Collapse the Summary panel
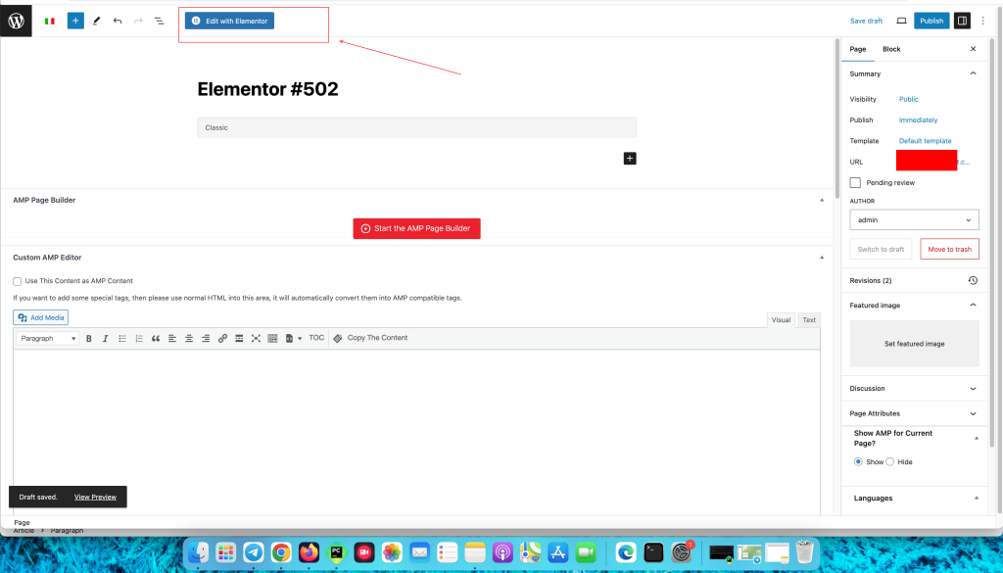 pos(973,73)
